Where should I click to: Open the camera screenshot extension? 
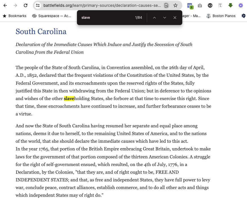200,5
